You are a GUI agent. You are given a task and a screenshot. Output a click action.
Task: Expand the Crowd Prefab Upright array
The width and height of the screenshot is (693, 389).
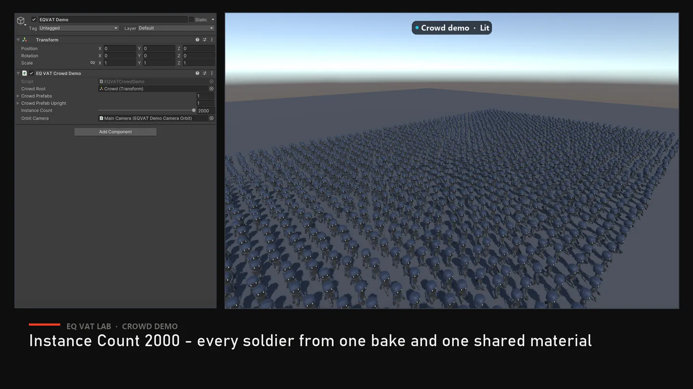(x=18, y=103)
